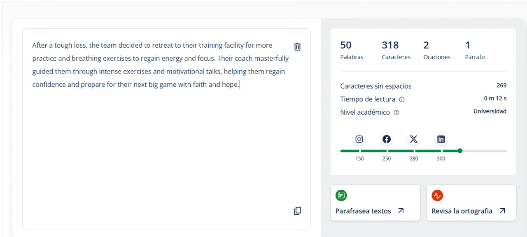Select the Facebook icon on the limit bar
Screen dimensions: 527x237
tap(387, 139)
